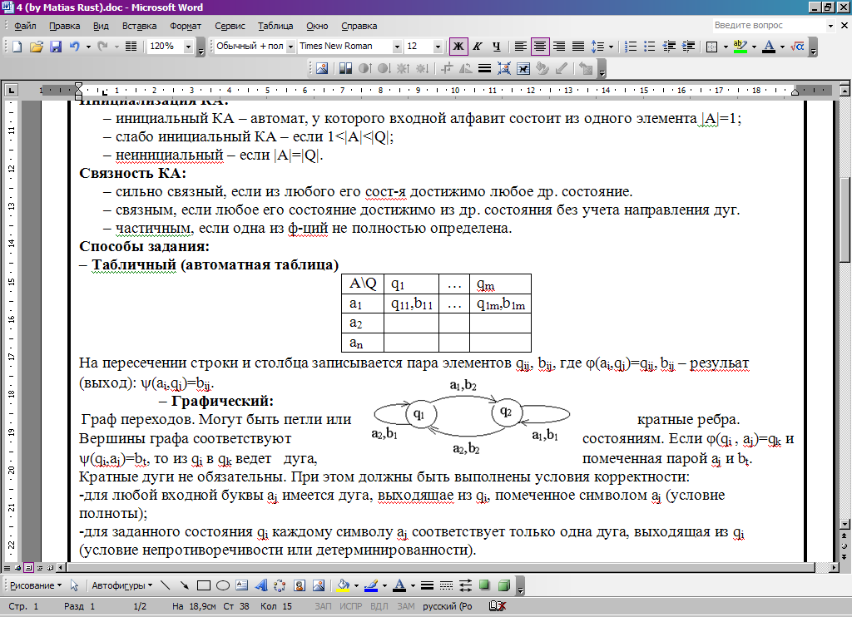The height and width of the screenshot is (617, 852).
Task: Click the vertical scrollbar down arrow
Action: [845, 524]
